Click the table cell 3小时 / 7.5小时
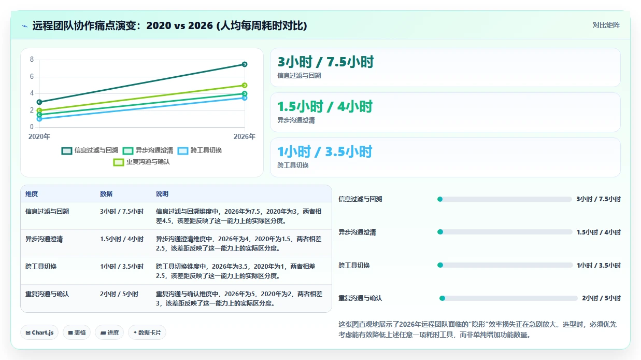641x360 pixels. tap(122, 212)
